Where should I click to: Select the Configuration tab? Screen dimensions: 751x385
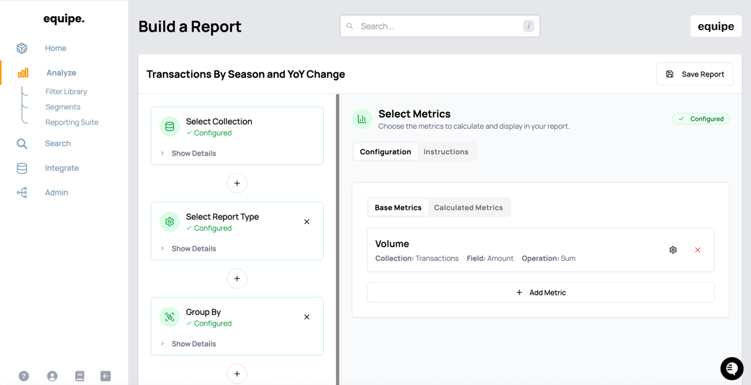pyautogui.click(x=386, y=152)
